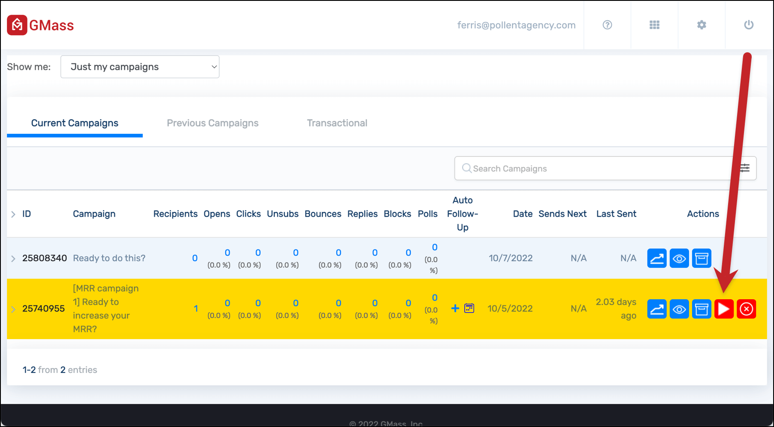Viewport: 774px width, 427px height.
Task: Switch to Current Campaigns tab
Action: pyautogui.click(x=75, y=123)
